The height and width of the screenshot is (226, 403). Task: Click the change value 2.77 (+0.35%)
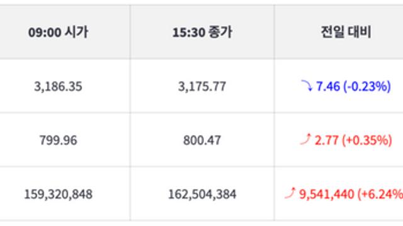(353, 140)
